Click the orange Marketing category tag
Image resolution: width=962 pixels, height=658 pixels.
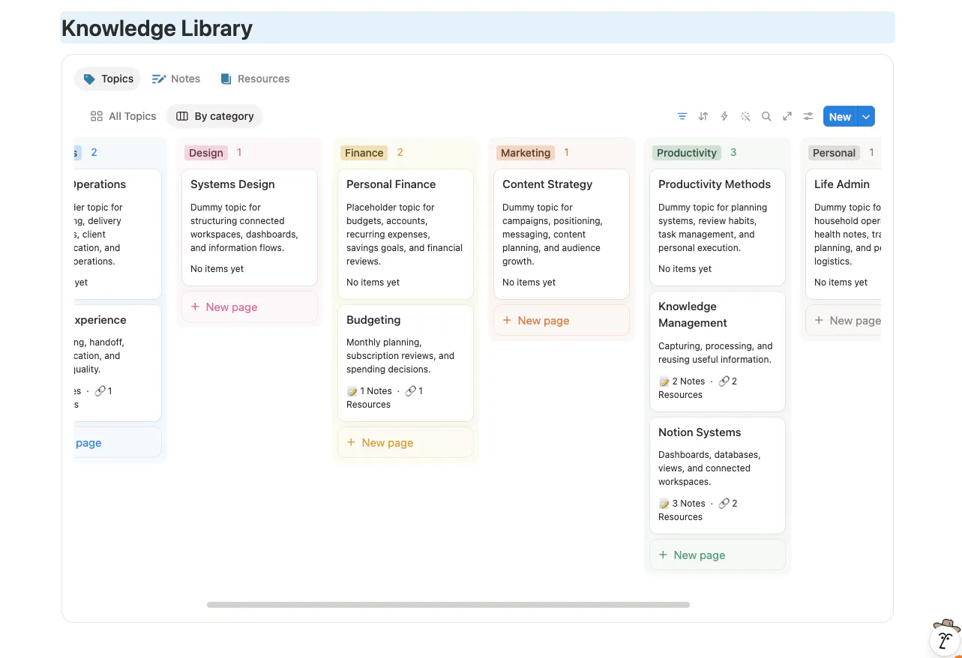pos(526,153)
